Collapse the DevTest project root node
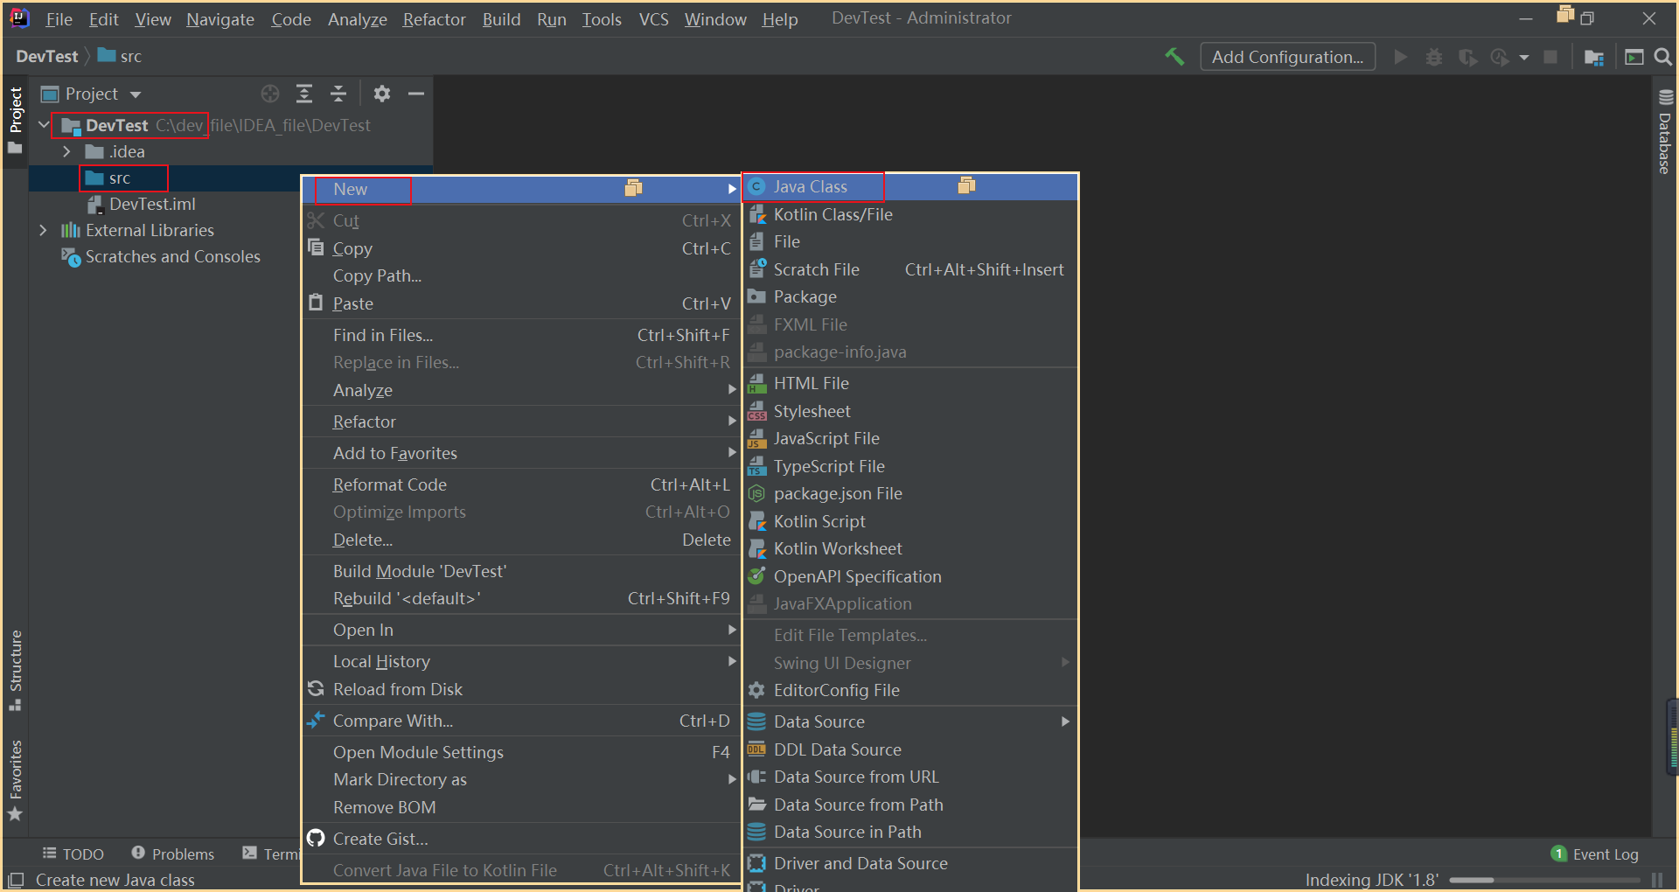The width and height of the screenshot is (1679, 892). pyautogui.click(x=43, y=125)
